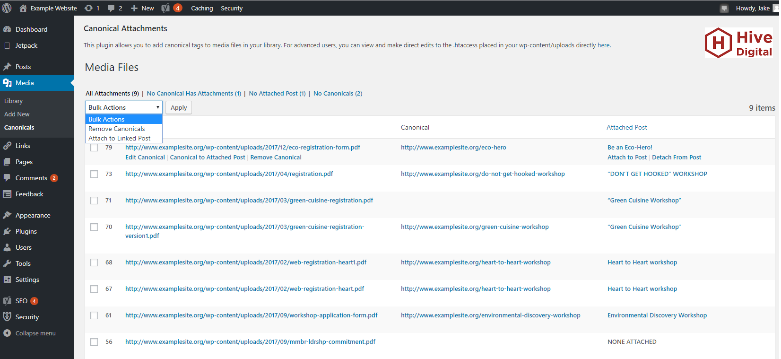Image resolution: width=781 pixels, height=359 pixels.
Task: Click the Pages sidebar icon
Action: [x=7, y=162]
